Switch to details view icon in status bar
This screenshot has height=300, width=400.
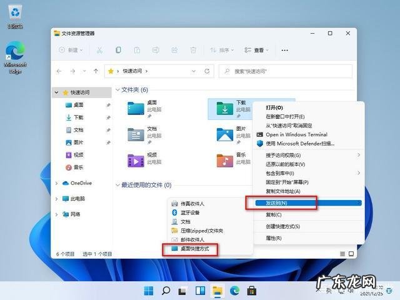[x=342, y=254]
